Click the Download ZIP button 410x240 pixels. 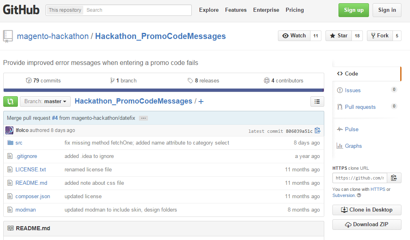point(367,224)
